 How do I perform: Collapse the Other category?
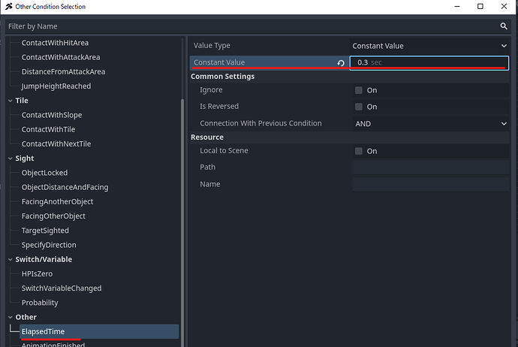(10, 317)
